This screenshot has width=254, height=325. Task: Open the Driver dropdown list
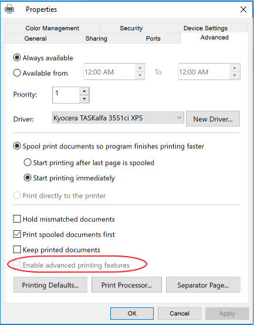point(118,118)
